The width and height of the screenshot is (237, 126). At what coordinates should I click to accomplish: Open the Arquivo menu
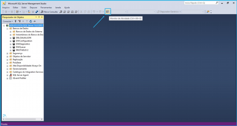(6, 7)
